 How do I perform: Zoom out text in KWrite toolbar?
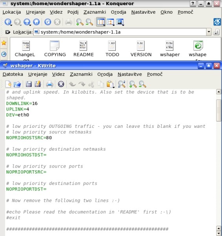pos(142,84)
